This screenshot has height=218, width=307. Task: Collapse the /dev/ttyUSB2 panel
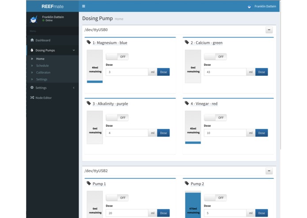[269, 171]
